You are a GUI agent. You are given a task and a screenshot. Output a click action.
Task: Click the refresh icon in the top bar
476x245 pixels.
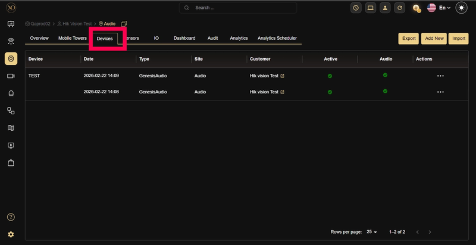(x=399, y=8)
